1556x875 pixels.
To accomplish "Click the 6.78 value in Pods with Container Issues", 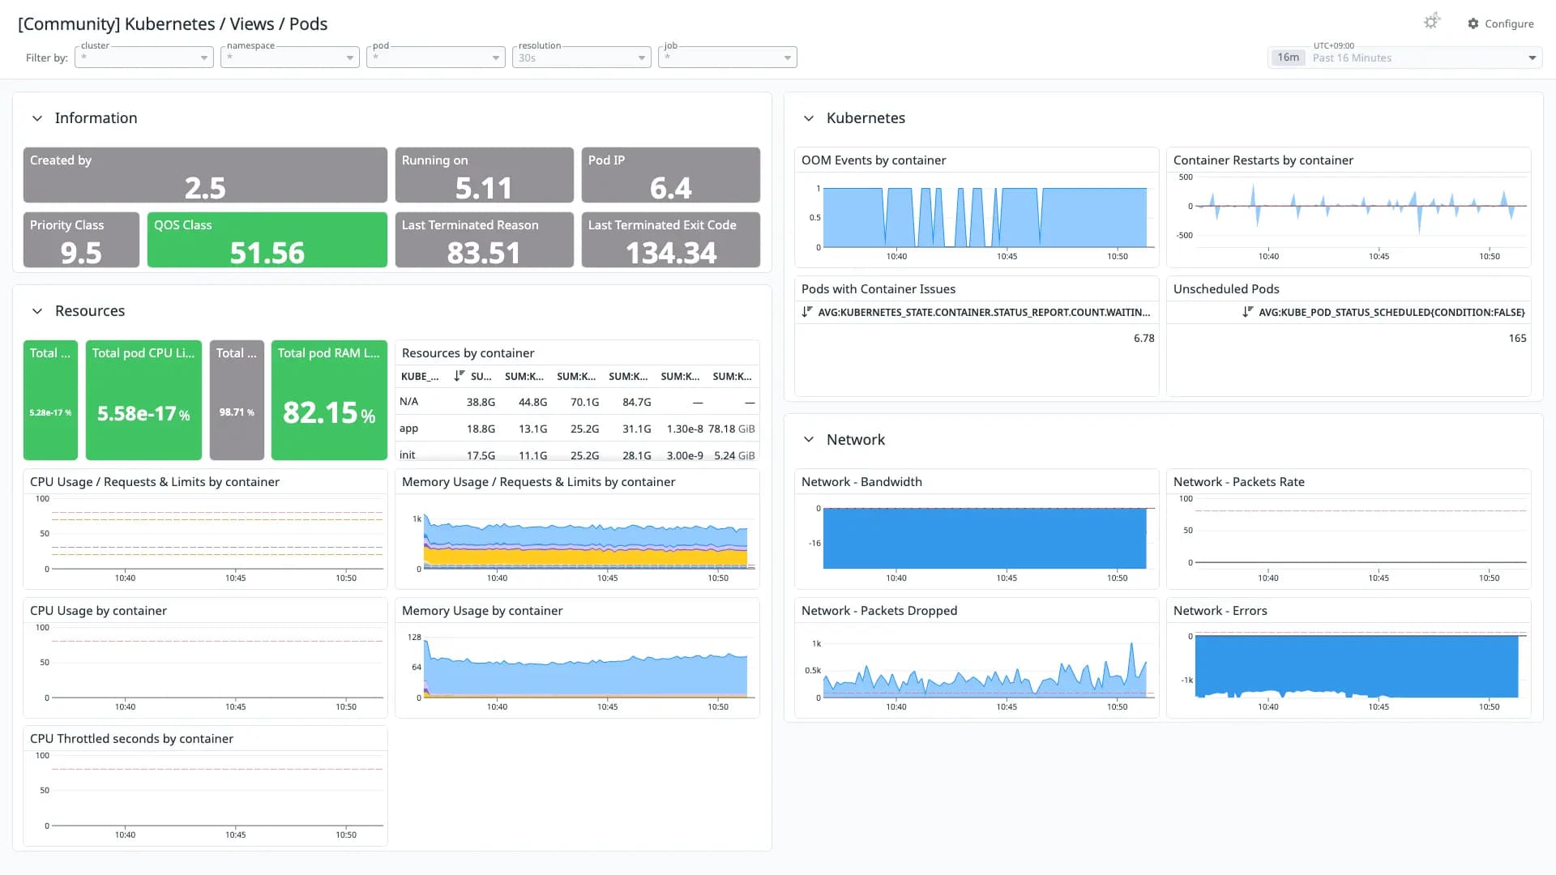I will coord(1143,338).
